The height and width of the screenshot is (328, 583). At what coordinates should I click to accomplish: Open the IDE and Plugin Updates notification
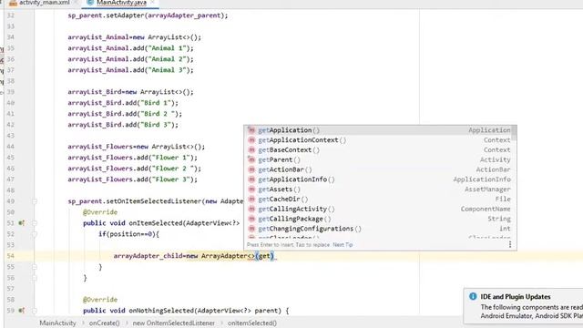pos(524,306)
